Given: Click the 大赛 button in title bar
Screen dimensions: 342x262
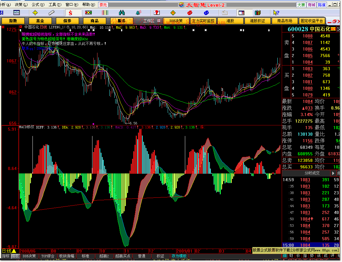Looking at the screenshot, I should tap(301, 5).
